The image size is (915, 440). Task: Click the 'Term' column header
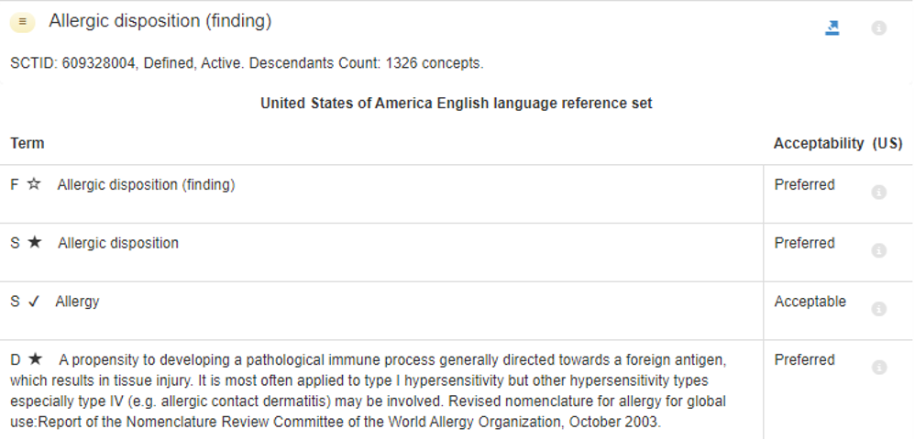28,143
